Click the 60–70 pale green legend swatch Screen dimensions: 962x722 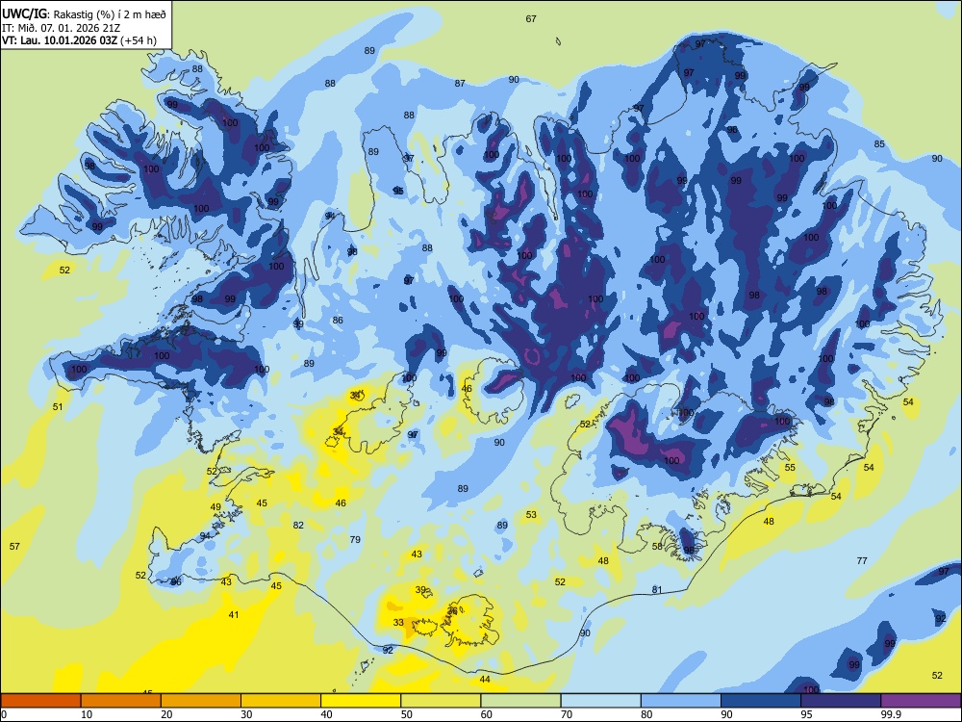click(520, 701)
